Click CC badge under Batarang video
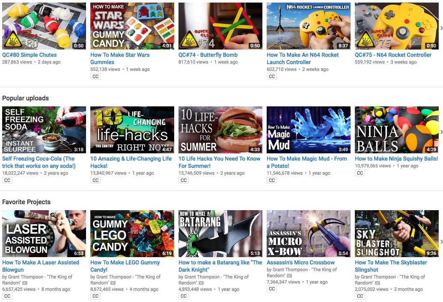This screenshot has width=443, height=302. click(184, 296)
